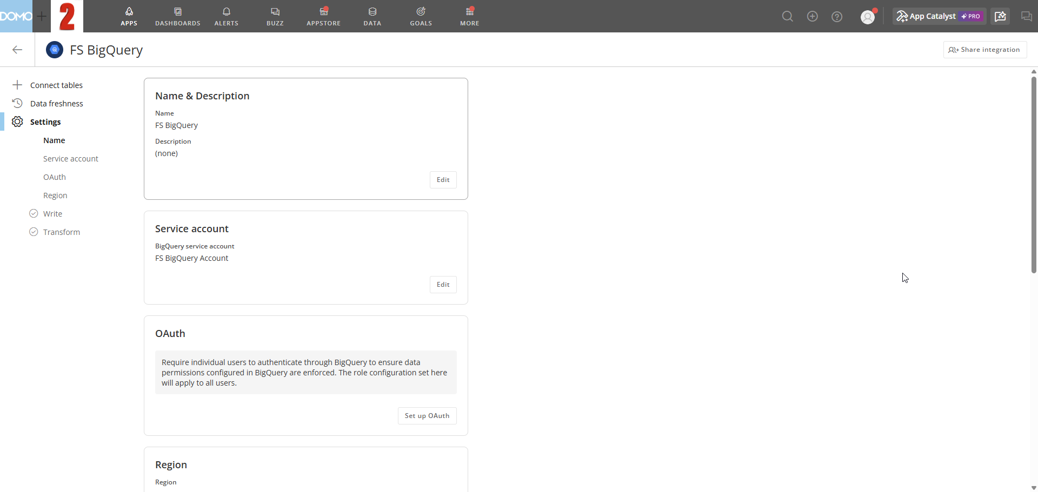Click the search magnifier icon

(x=788, y=17)
